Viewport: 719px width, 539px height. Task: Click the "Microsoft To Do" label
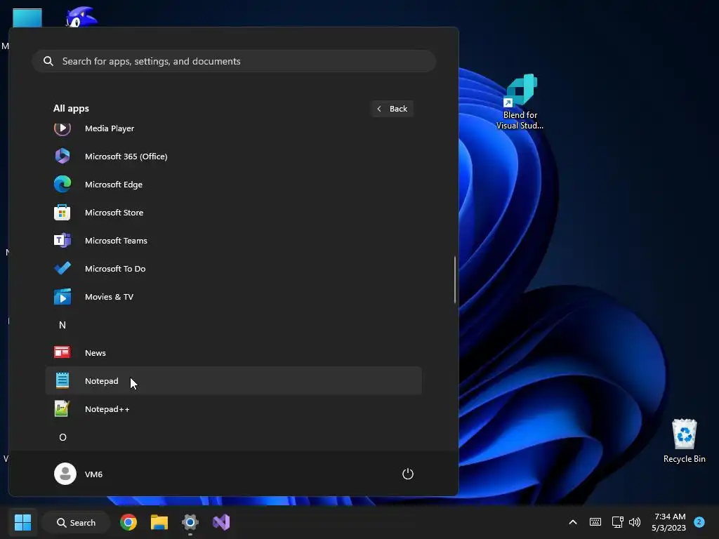tap(115, 269)
